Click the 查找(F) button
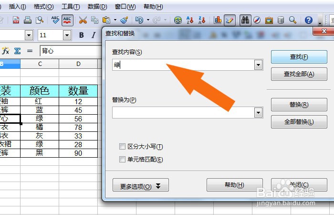334x215 pixels. click(x=299, y=57)
